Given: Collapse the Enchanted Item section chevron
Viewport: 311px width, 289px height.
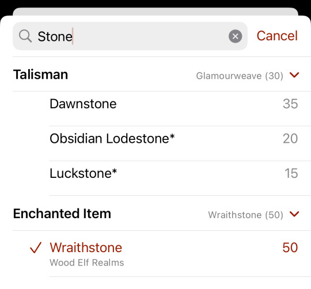Looking at the screenshot, I should pyautogui.click(x=294, y=214).
